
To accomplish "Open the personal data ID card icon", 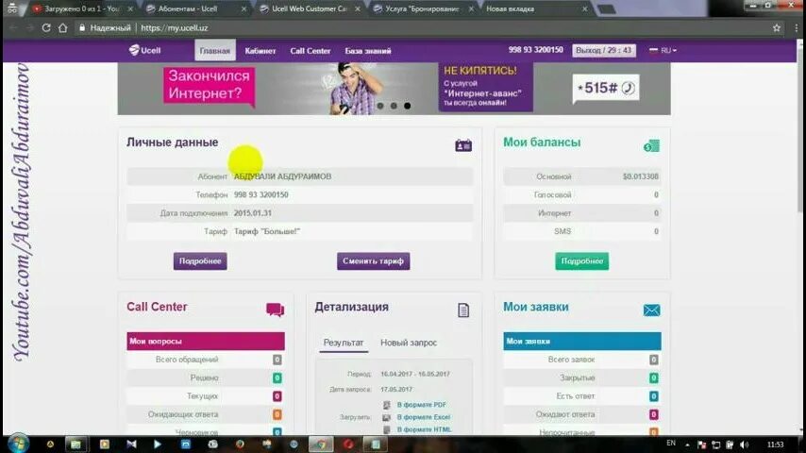I will (463, 145).
